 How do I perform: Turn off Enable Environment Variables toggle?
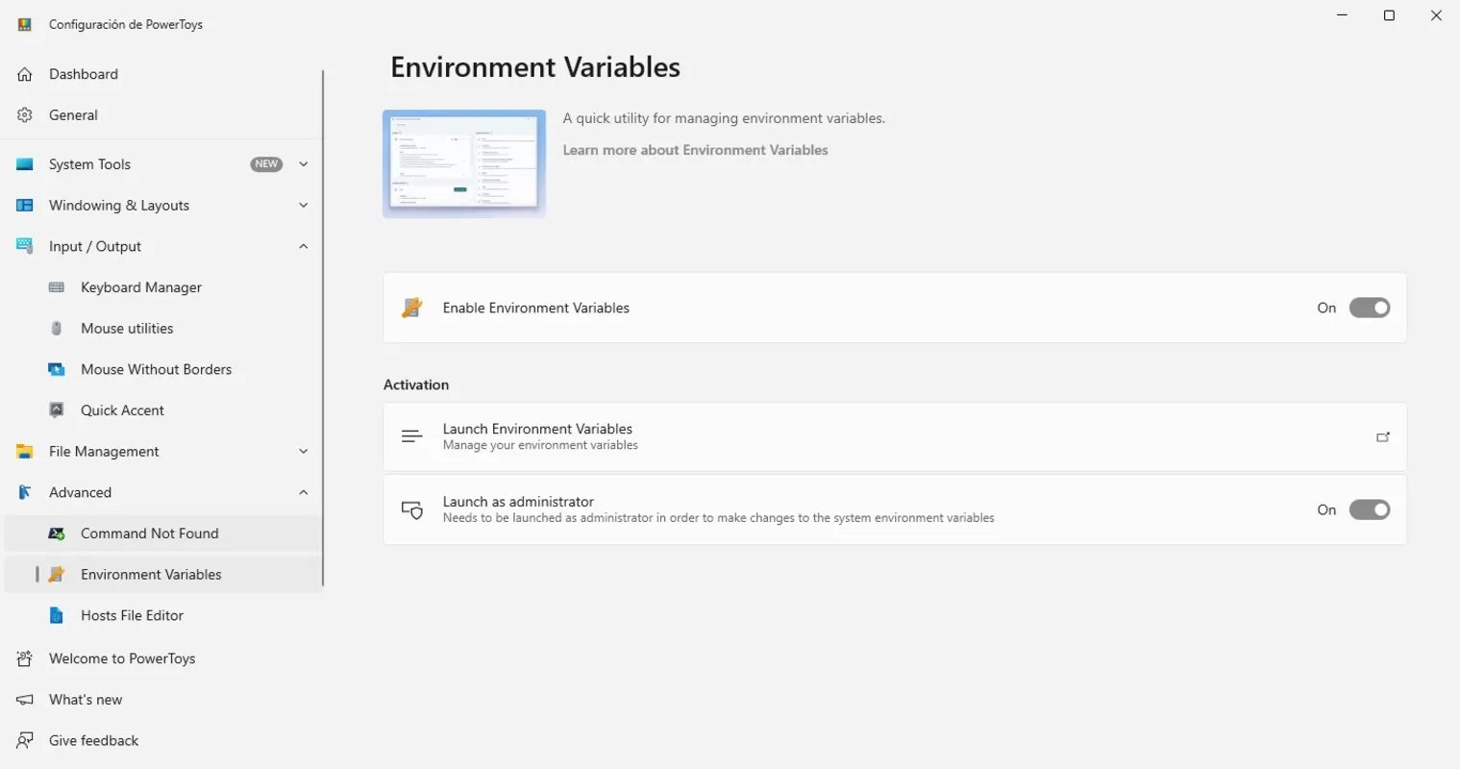tap(1370, 308)
